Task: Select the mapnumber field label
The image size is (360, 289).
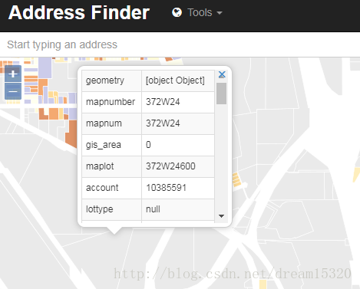Action: [x=111, y=102]
